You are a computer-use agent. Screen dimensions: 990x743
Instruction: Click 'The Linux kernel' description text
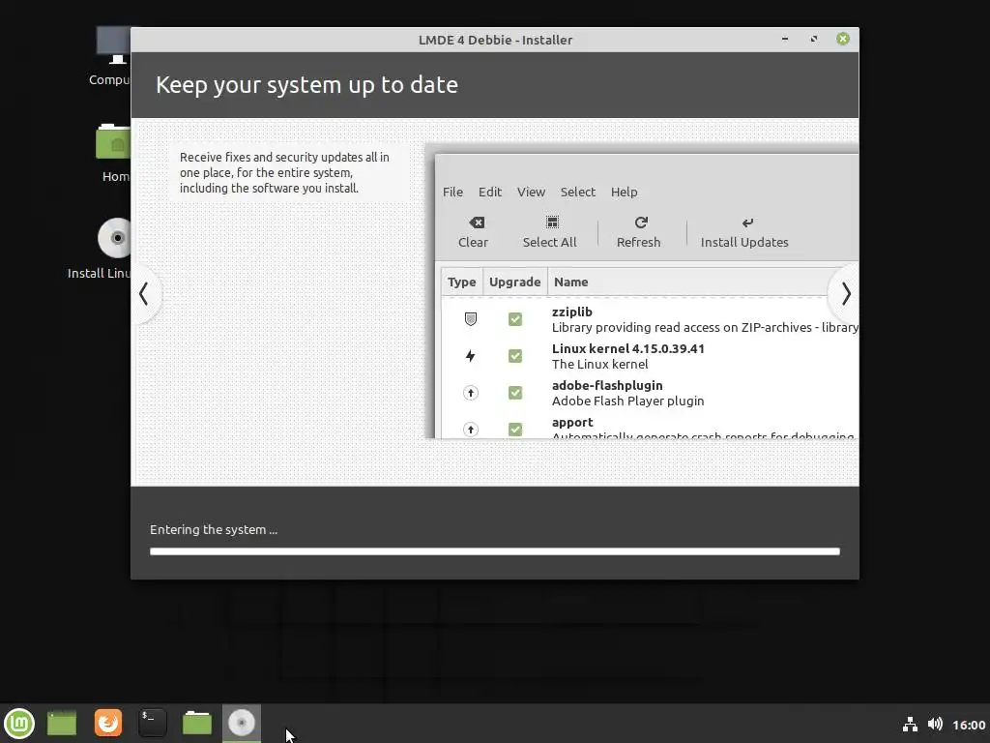tap(599, 364)
